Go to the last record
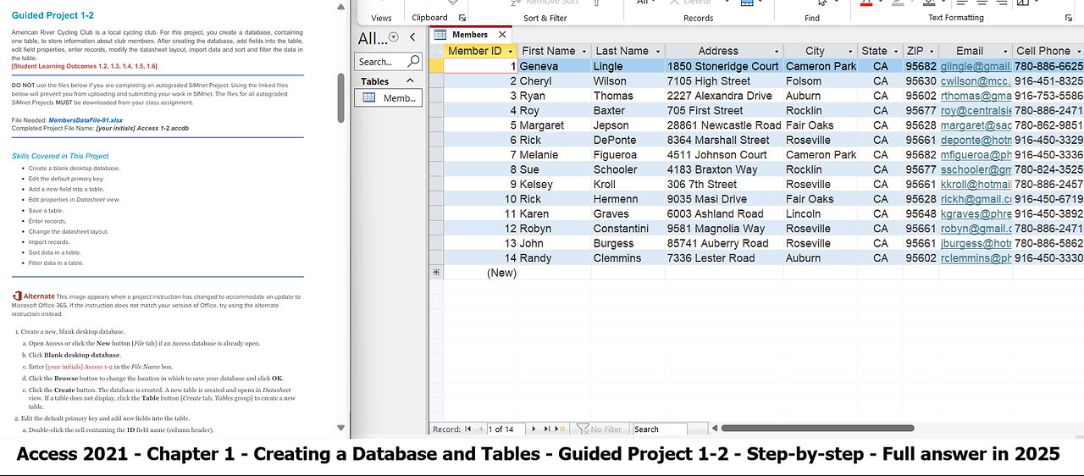1084x476 pixels. point(547,429)
